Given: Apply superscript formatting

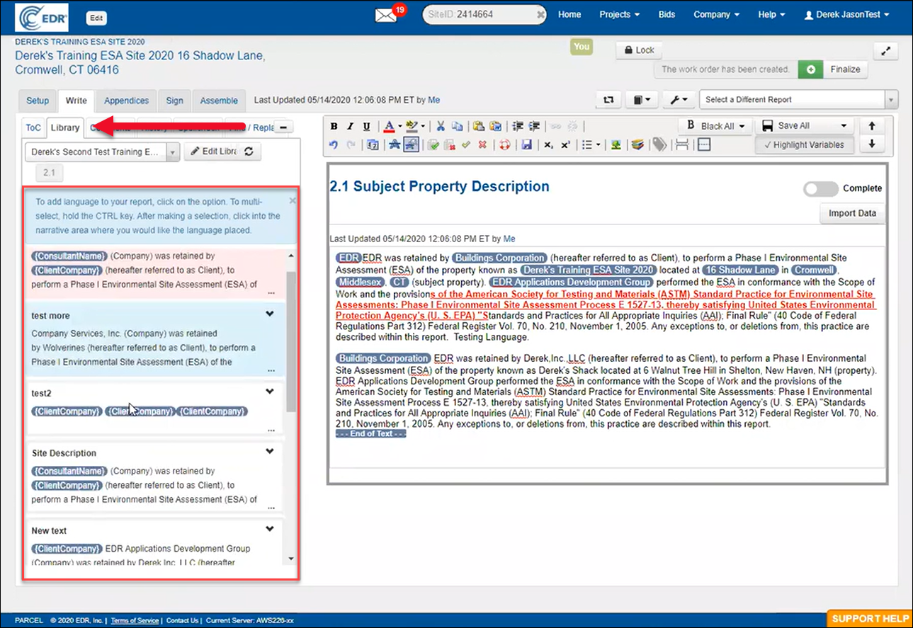Looking at the screenshot, I should tap(565, 145).
